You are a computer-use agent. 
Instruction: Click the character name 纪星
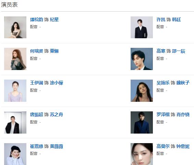tap(54, 19)
